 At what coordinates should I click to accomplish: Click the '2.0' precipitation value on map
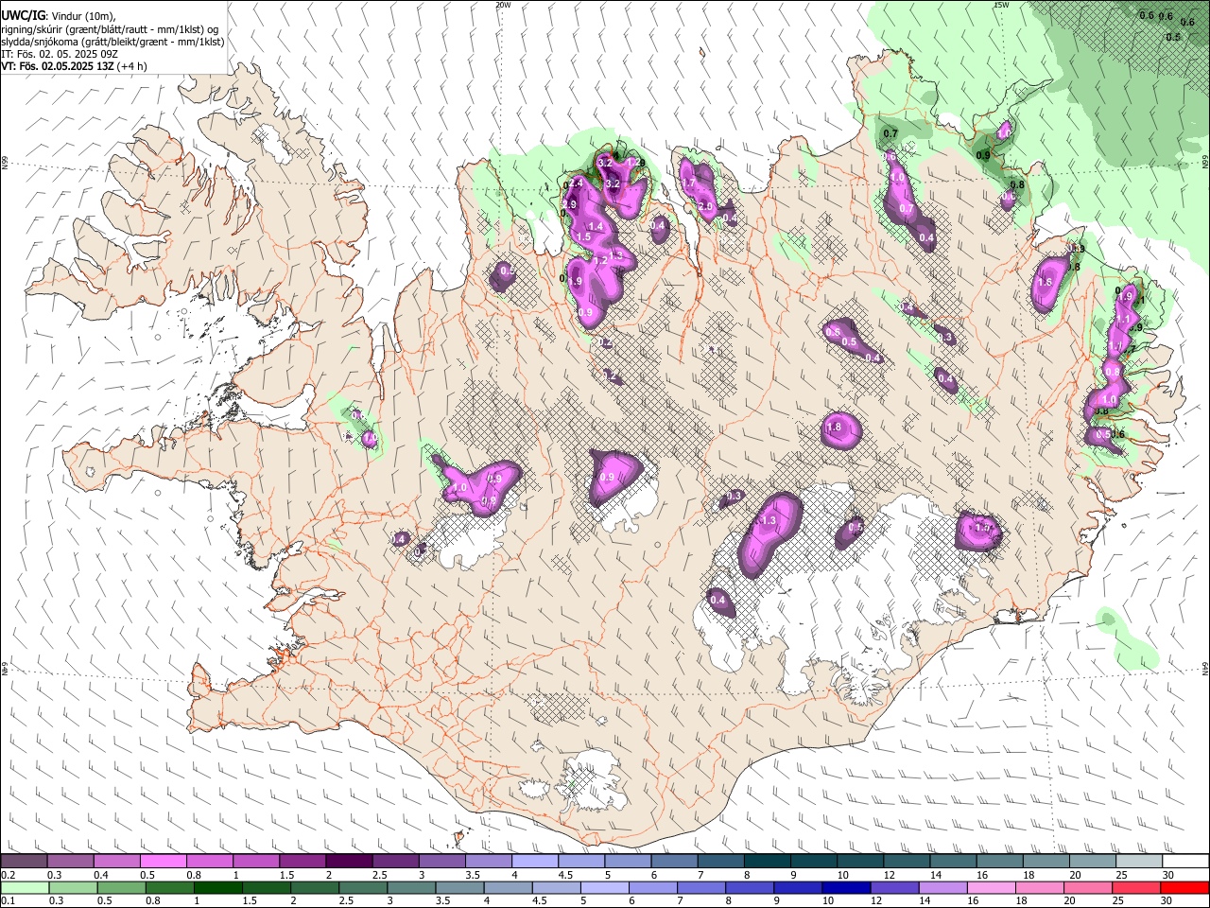(x=705, y=206)
